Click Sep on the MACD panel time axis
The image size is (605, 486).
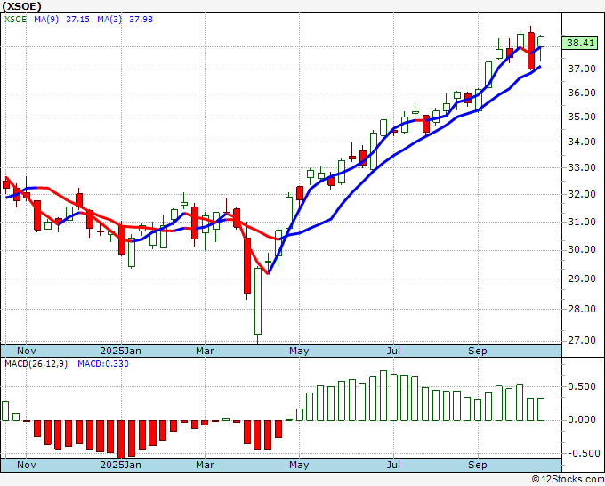pos(477,465)
